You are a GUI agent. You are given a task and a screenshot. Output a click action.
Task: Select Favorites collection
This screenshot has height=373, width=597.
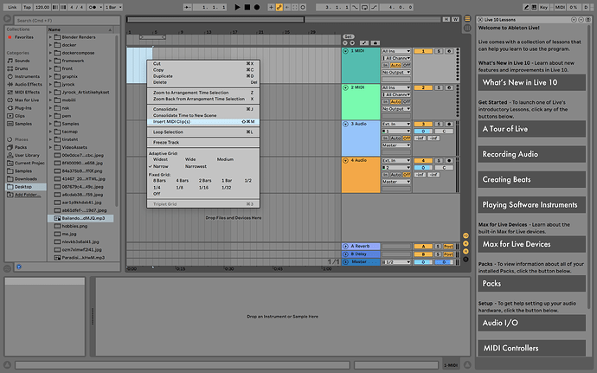coord(23,37)
